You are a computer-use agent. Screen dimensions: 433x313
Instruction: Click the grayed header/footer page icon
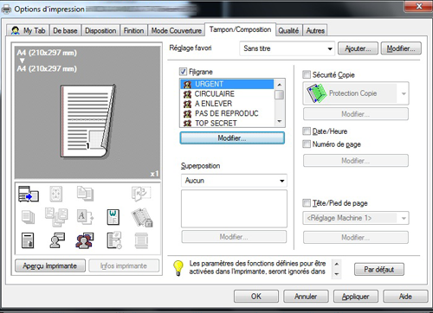pyautogui.click(x=141, y=240)
